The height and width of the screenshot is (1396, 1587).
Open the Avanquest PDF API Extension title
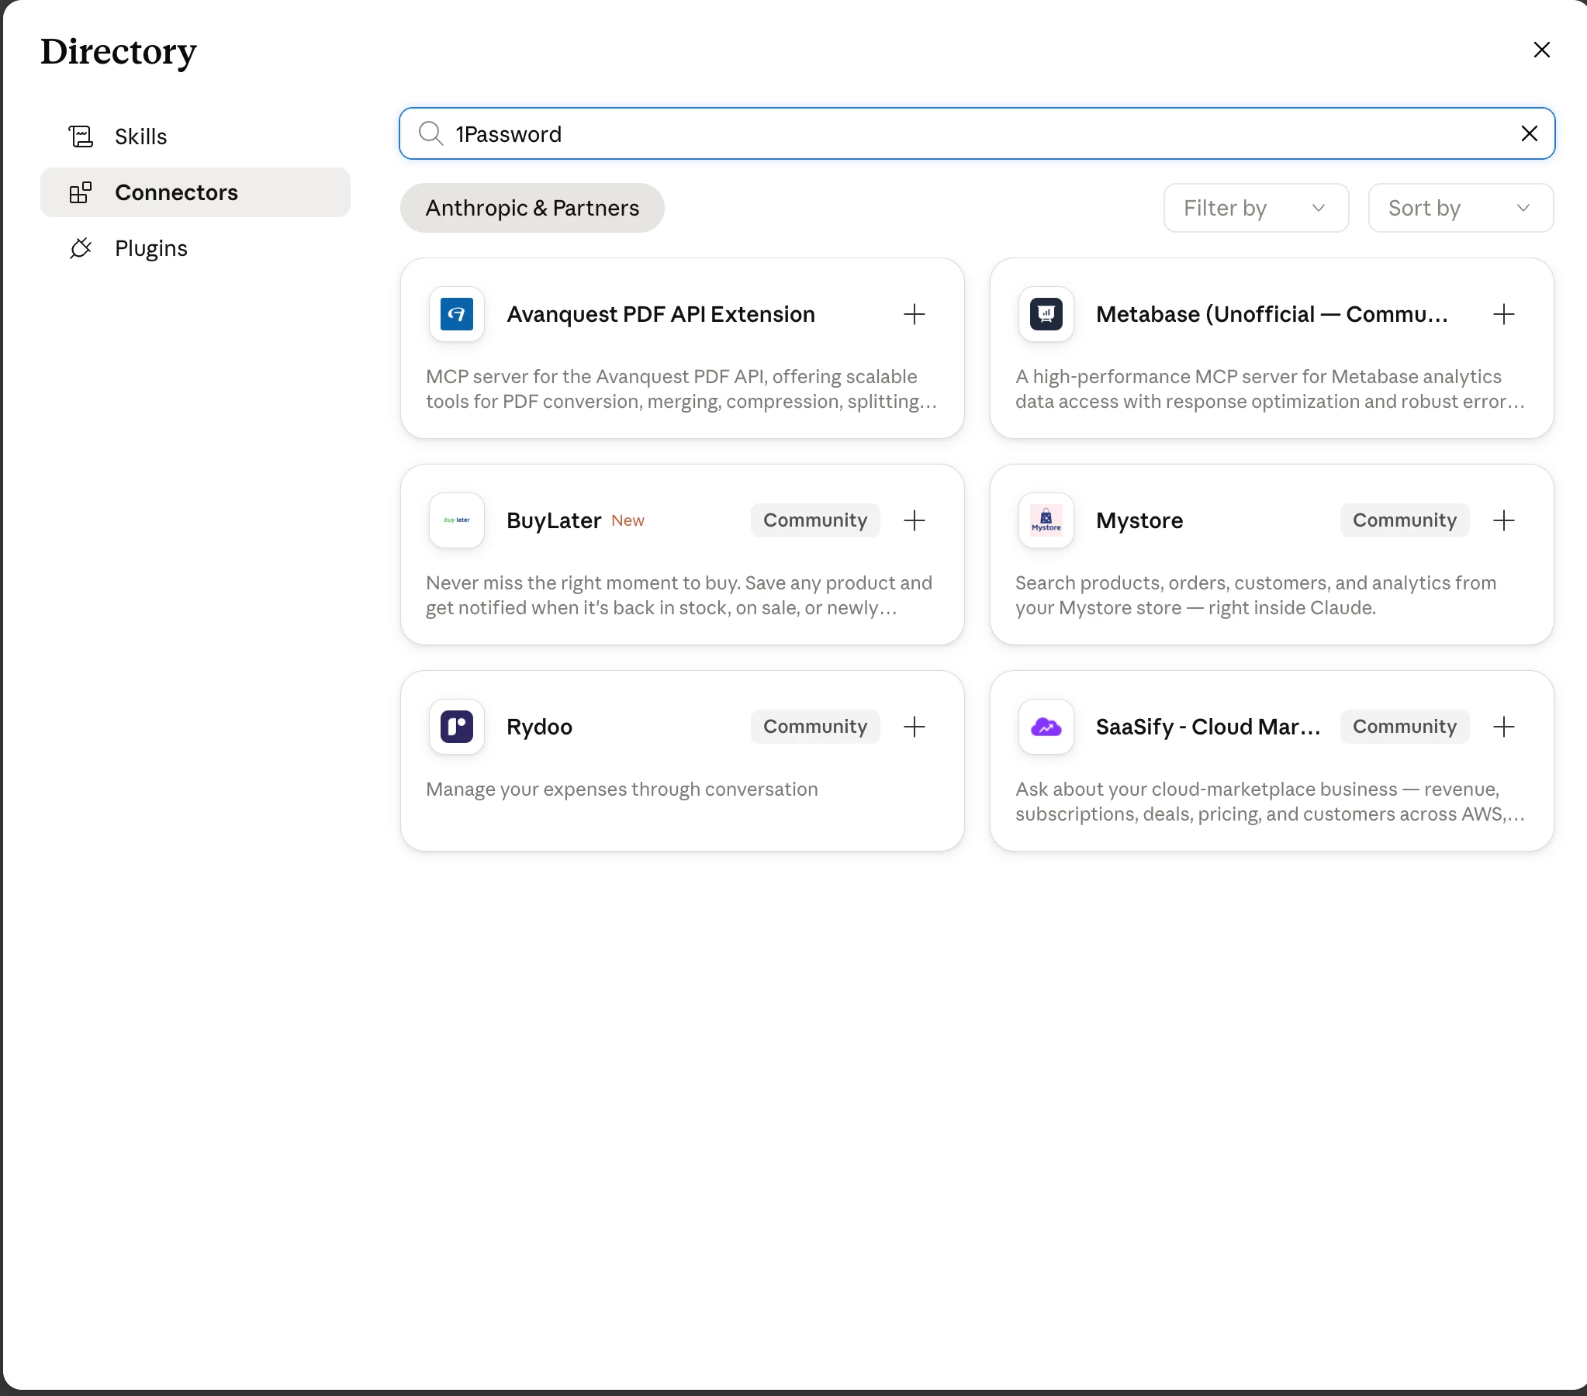click(661, 313)
